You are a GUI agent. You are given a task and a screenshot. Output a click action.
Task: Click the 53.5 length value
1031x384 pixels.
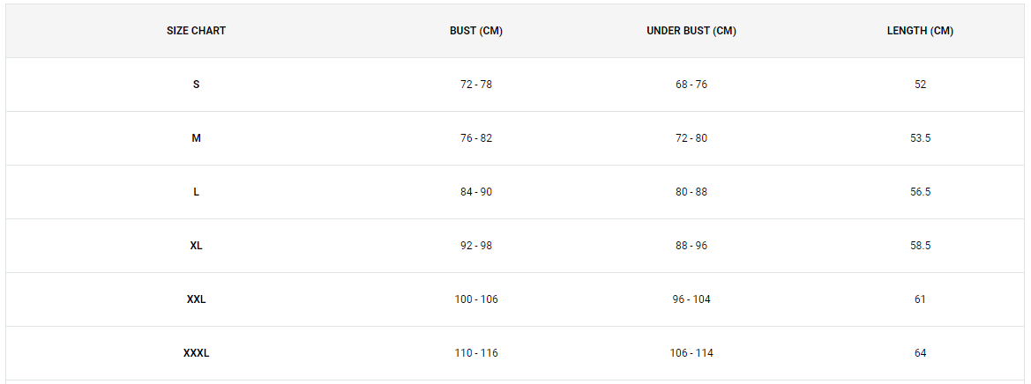pos(920,138)
